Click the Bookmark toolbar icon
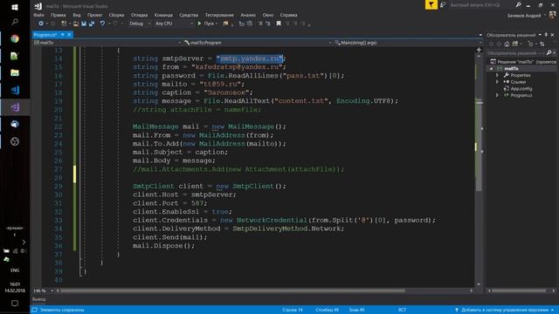Screen dimensions: 559x314 point(279,24)
